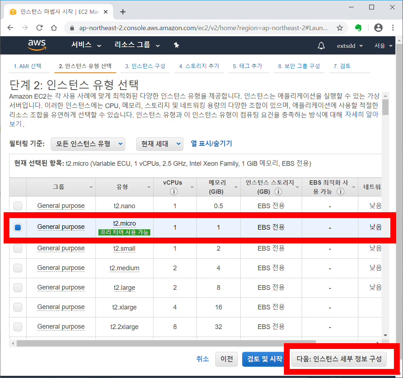
Task: Open 열 표시/숨기기 link
Action: pos(211,144)
